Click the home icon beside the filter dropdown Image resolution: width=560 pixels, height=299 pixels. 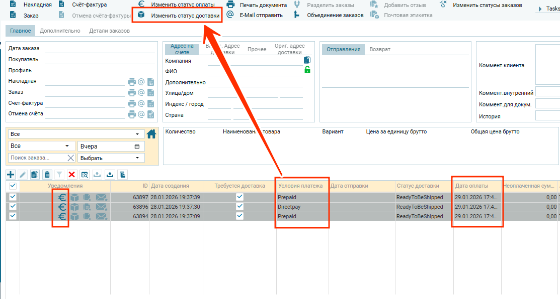point(151,134)
